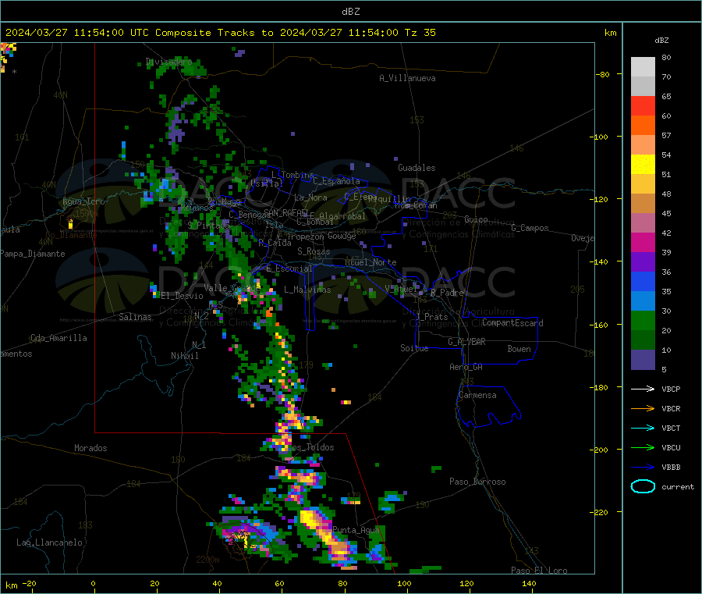The width and height of the screenshot is (702, 594).
Task: Click the S_Rosas map label
Action: 314,251
